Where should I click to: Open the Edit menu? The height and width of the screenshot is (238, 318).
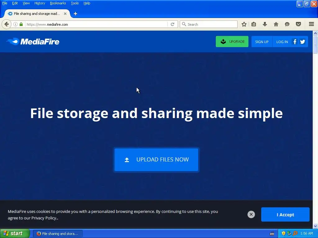(x=15, y=3)
